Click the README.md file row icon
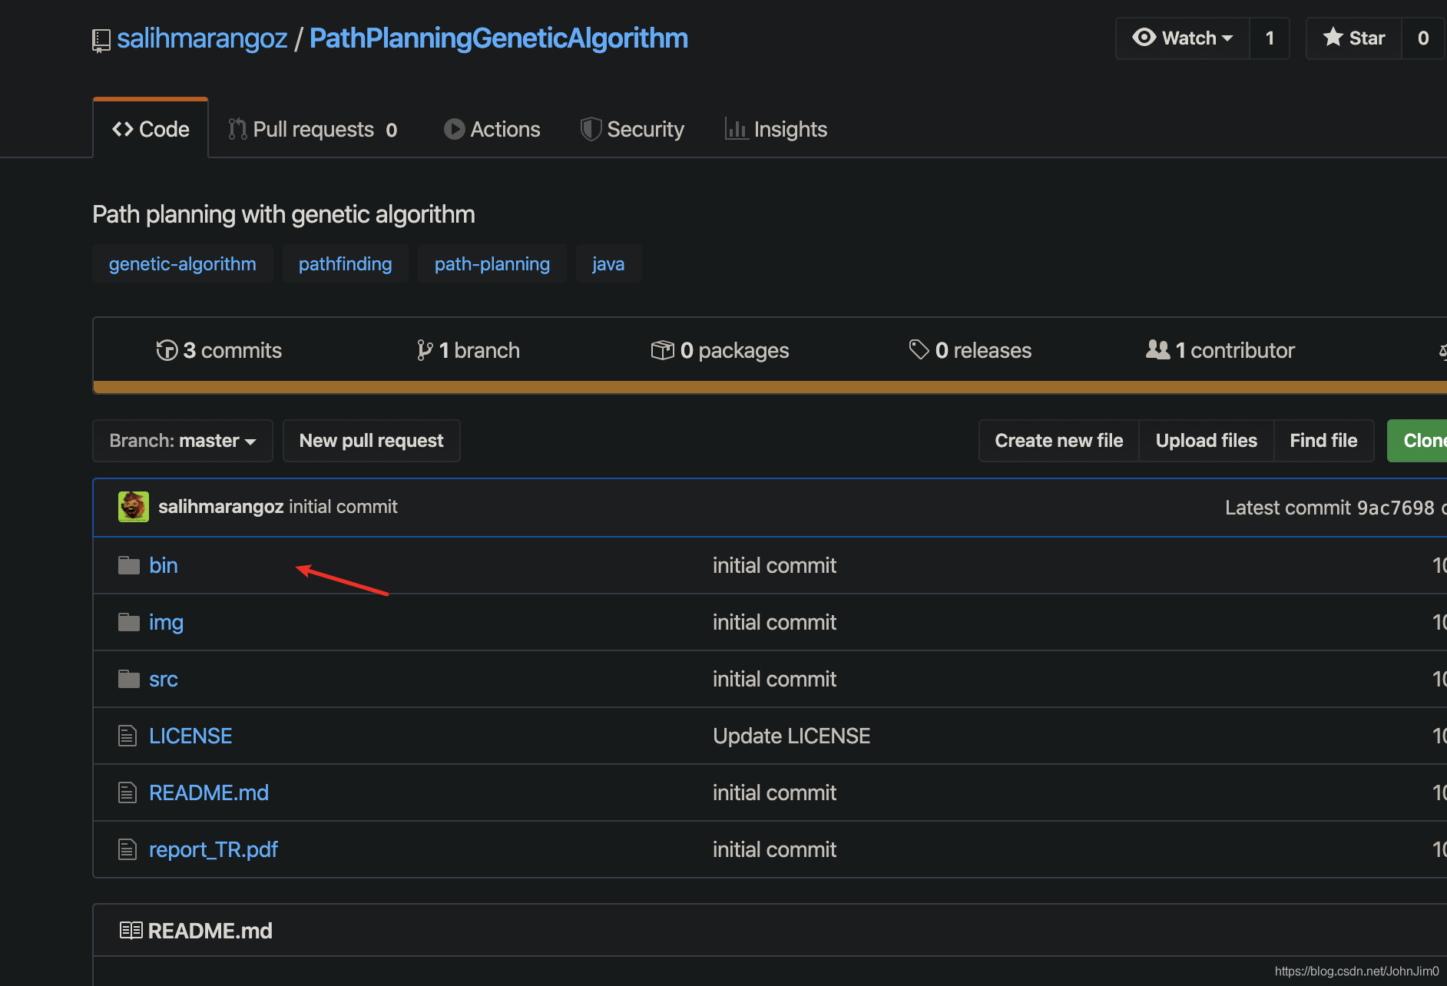Screen dimensions: 1447x986 (127, 792)
